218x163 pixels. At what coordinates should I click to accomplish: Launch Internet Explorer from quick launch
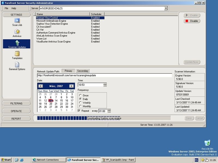click(x=22, y=160)
